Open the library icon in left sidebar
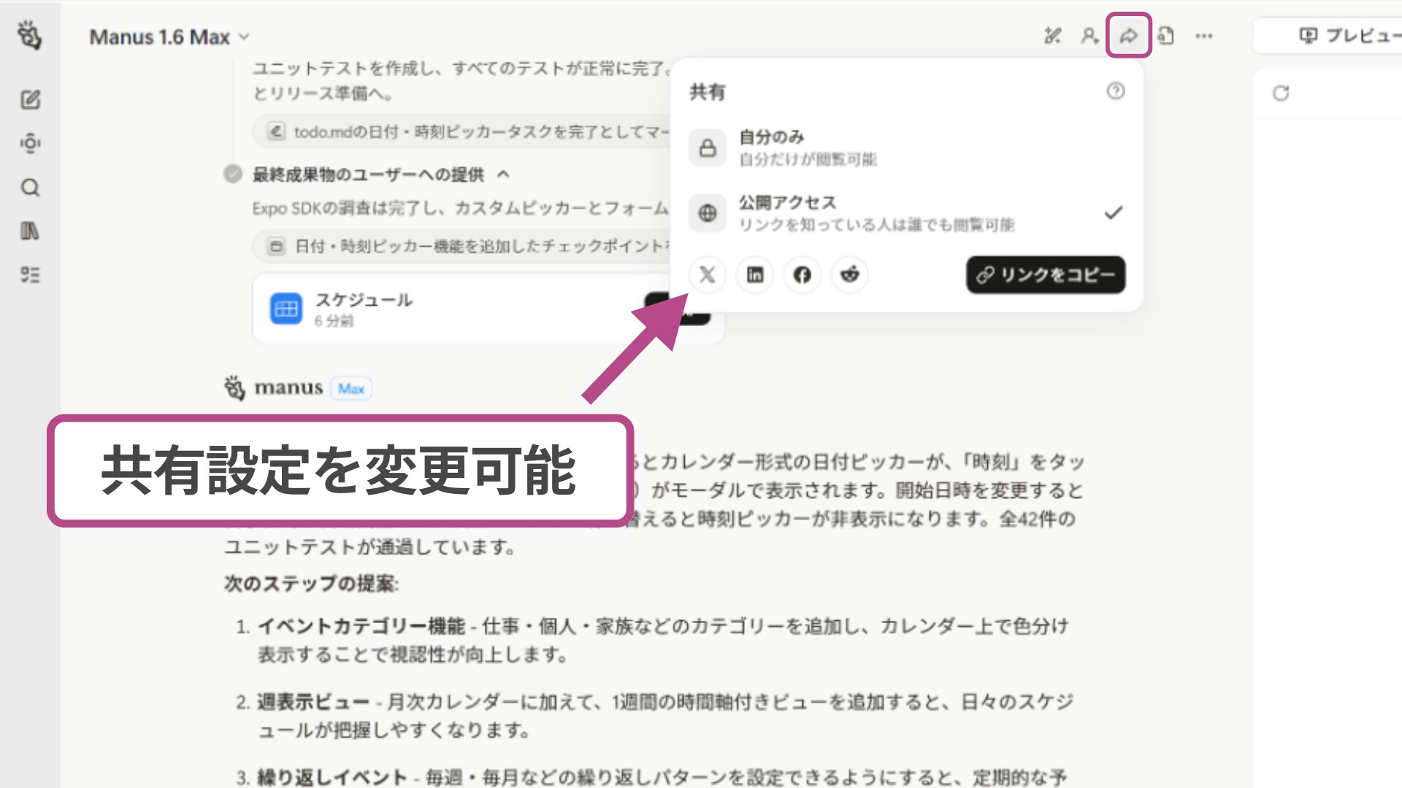The height and width of the screenshot is (788, 1402). click(x=30, y=231)
